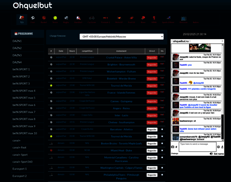Click the chat banner thumbnail image
Image resolution: width=231 pixels, height=182 pixels.
[x=200, y=48]
